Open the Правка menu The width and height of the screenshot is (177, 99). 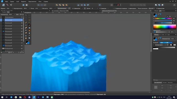(x=12, y=2)
